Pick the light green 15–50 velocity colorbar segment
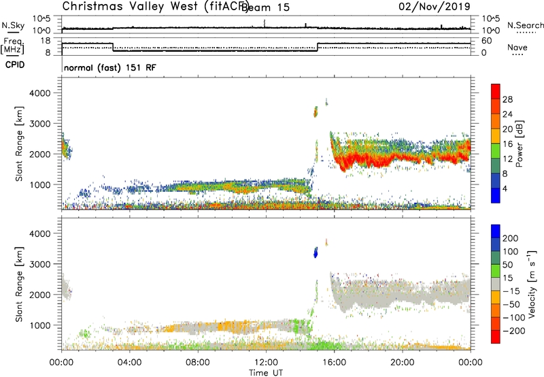The height and width of the screenshot is (377, 544). point(496,271)
